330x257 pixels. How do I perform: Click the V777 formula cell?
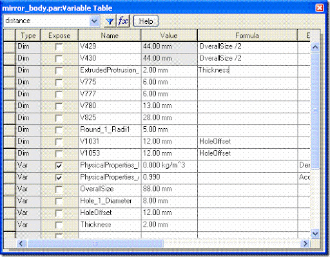pos(247,94)
